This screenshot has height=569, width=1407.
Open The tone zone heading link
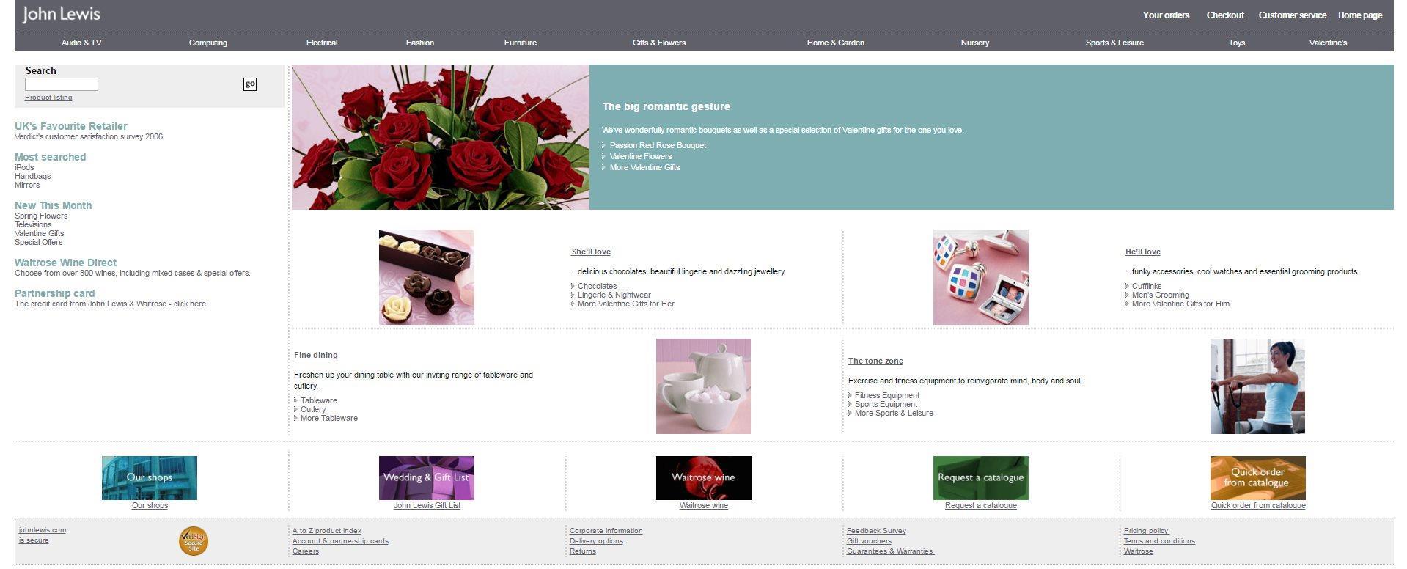coord(875,361)
